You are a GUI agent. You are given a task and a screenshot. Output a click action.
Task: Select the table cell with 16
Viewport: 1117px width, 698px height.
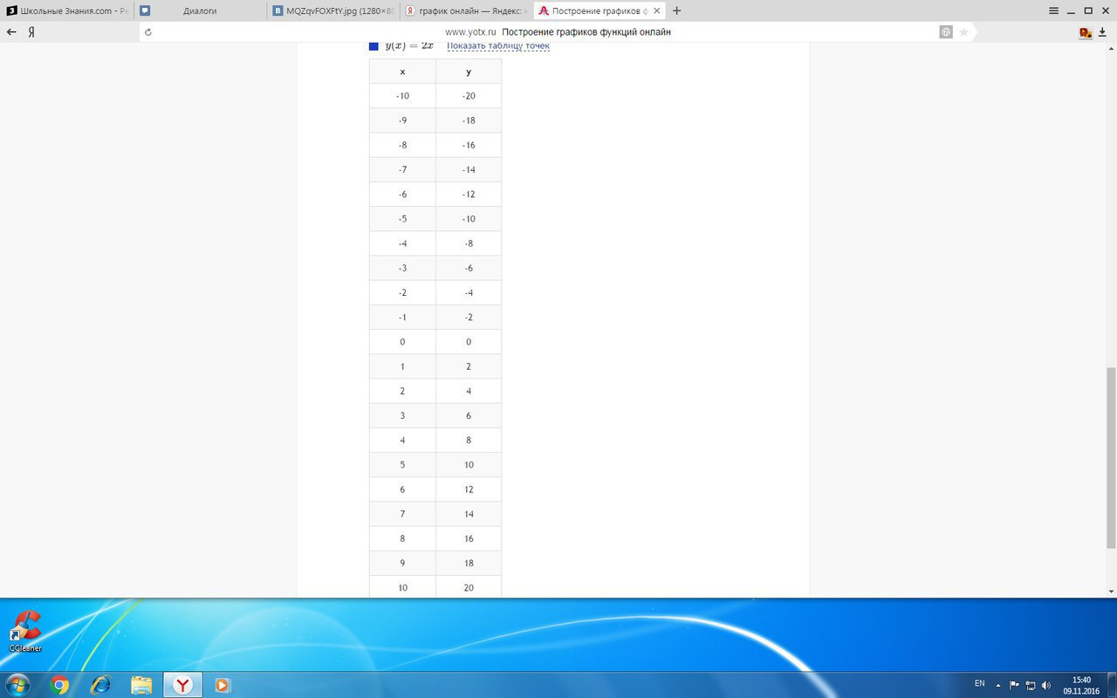469,538
